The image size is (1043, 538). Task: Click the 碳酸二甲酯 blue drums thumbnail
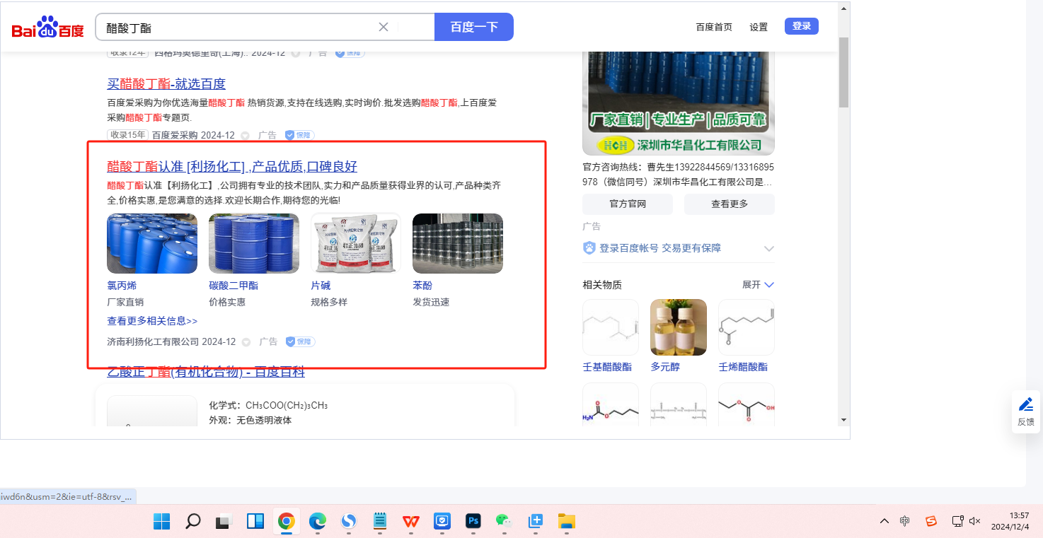tap(254, 243)
